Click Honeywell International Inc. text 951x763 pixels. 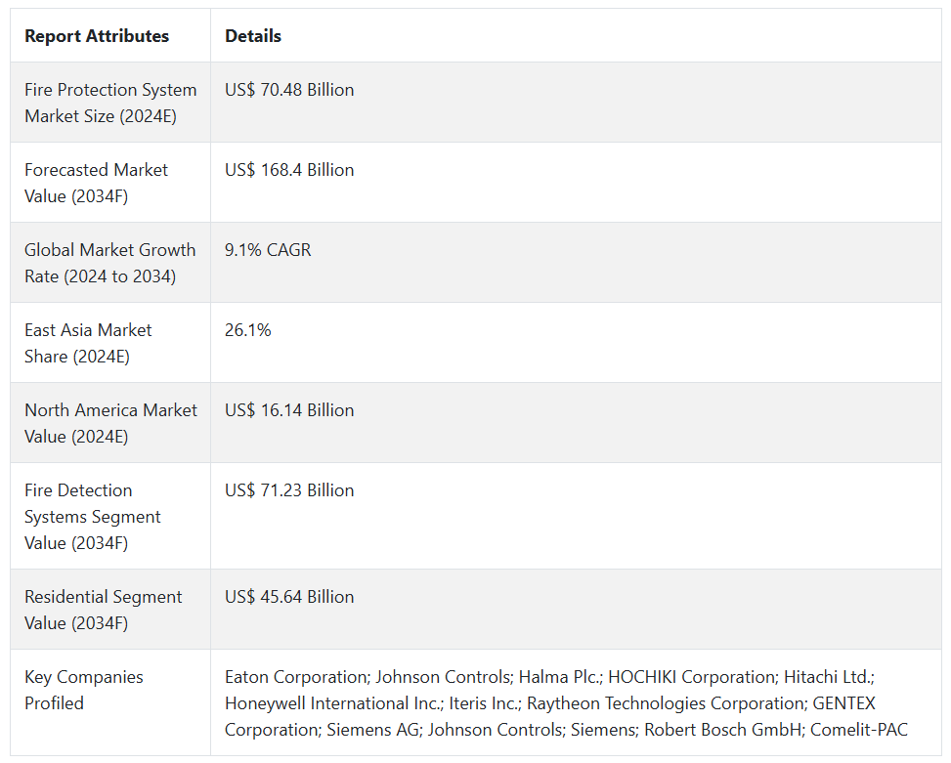click(331, 703)
